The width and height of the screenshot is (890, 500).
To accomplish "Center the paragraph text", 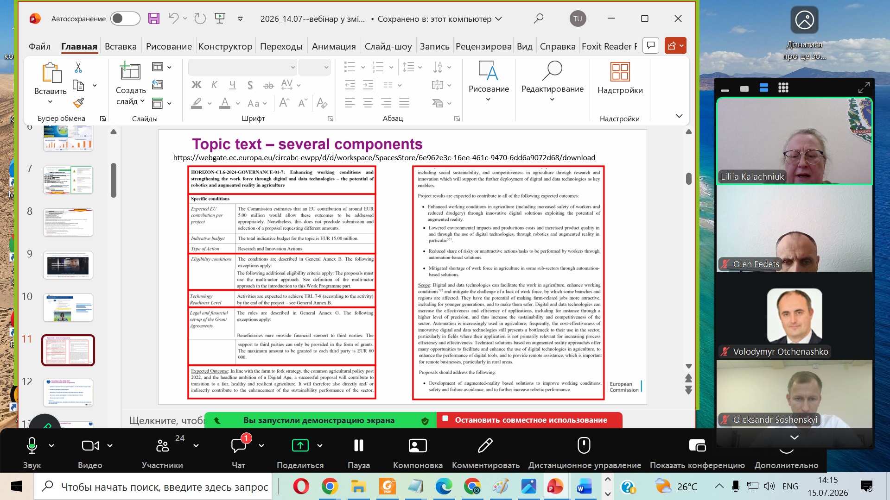I will pyautogui.click(x=368, y=103).
